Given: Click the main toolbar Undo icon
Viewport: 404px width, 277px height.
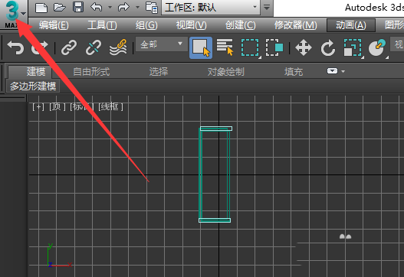Looking at the screenshot, I should pos(15,47).
